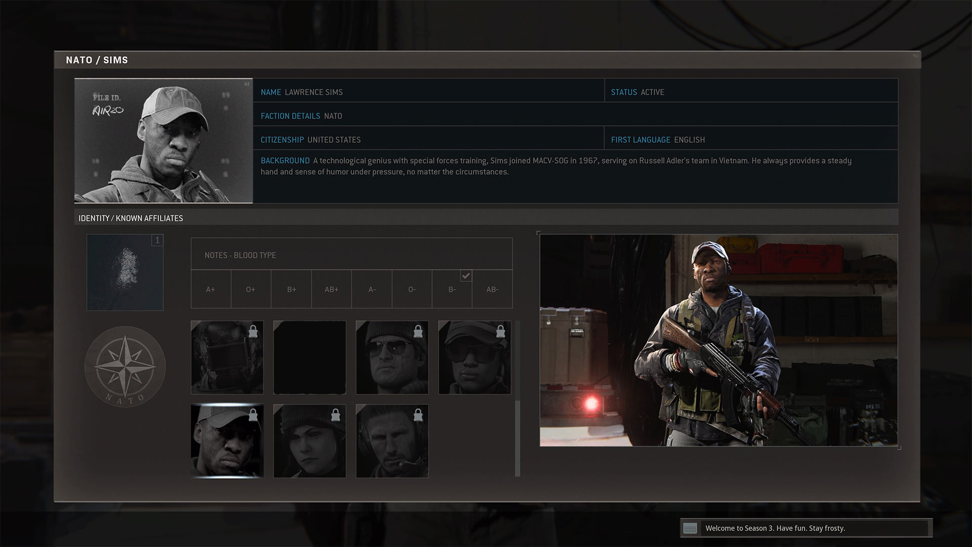This screenshot has width=972, height=547.
Task: Select the blank black operator slot
Action: coord(310,358)
